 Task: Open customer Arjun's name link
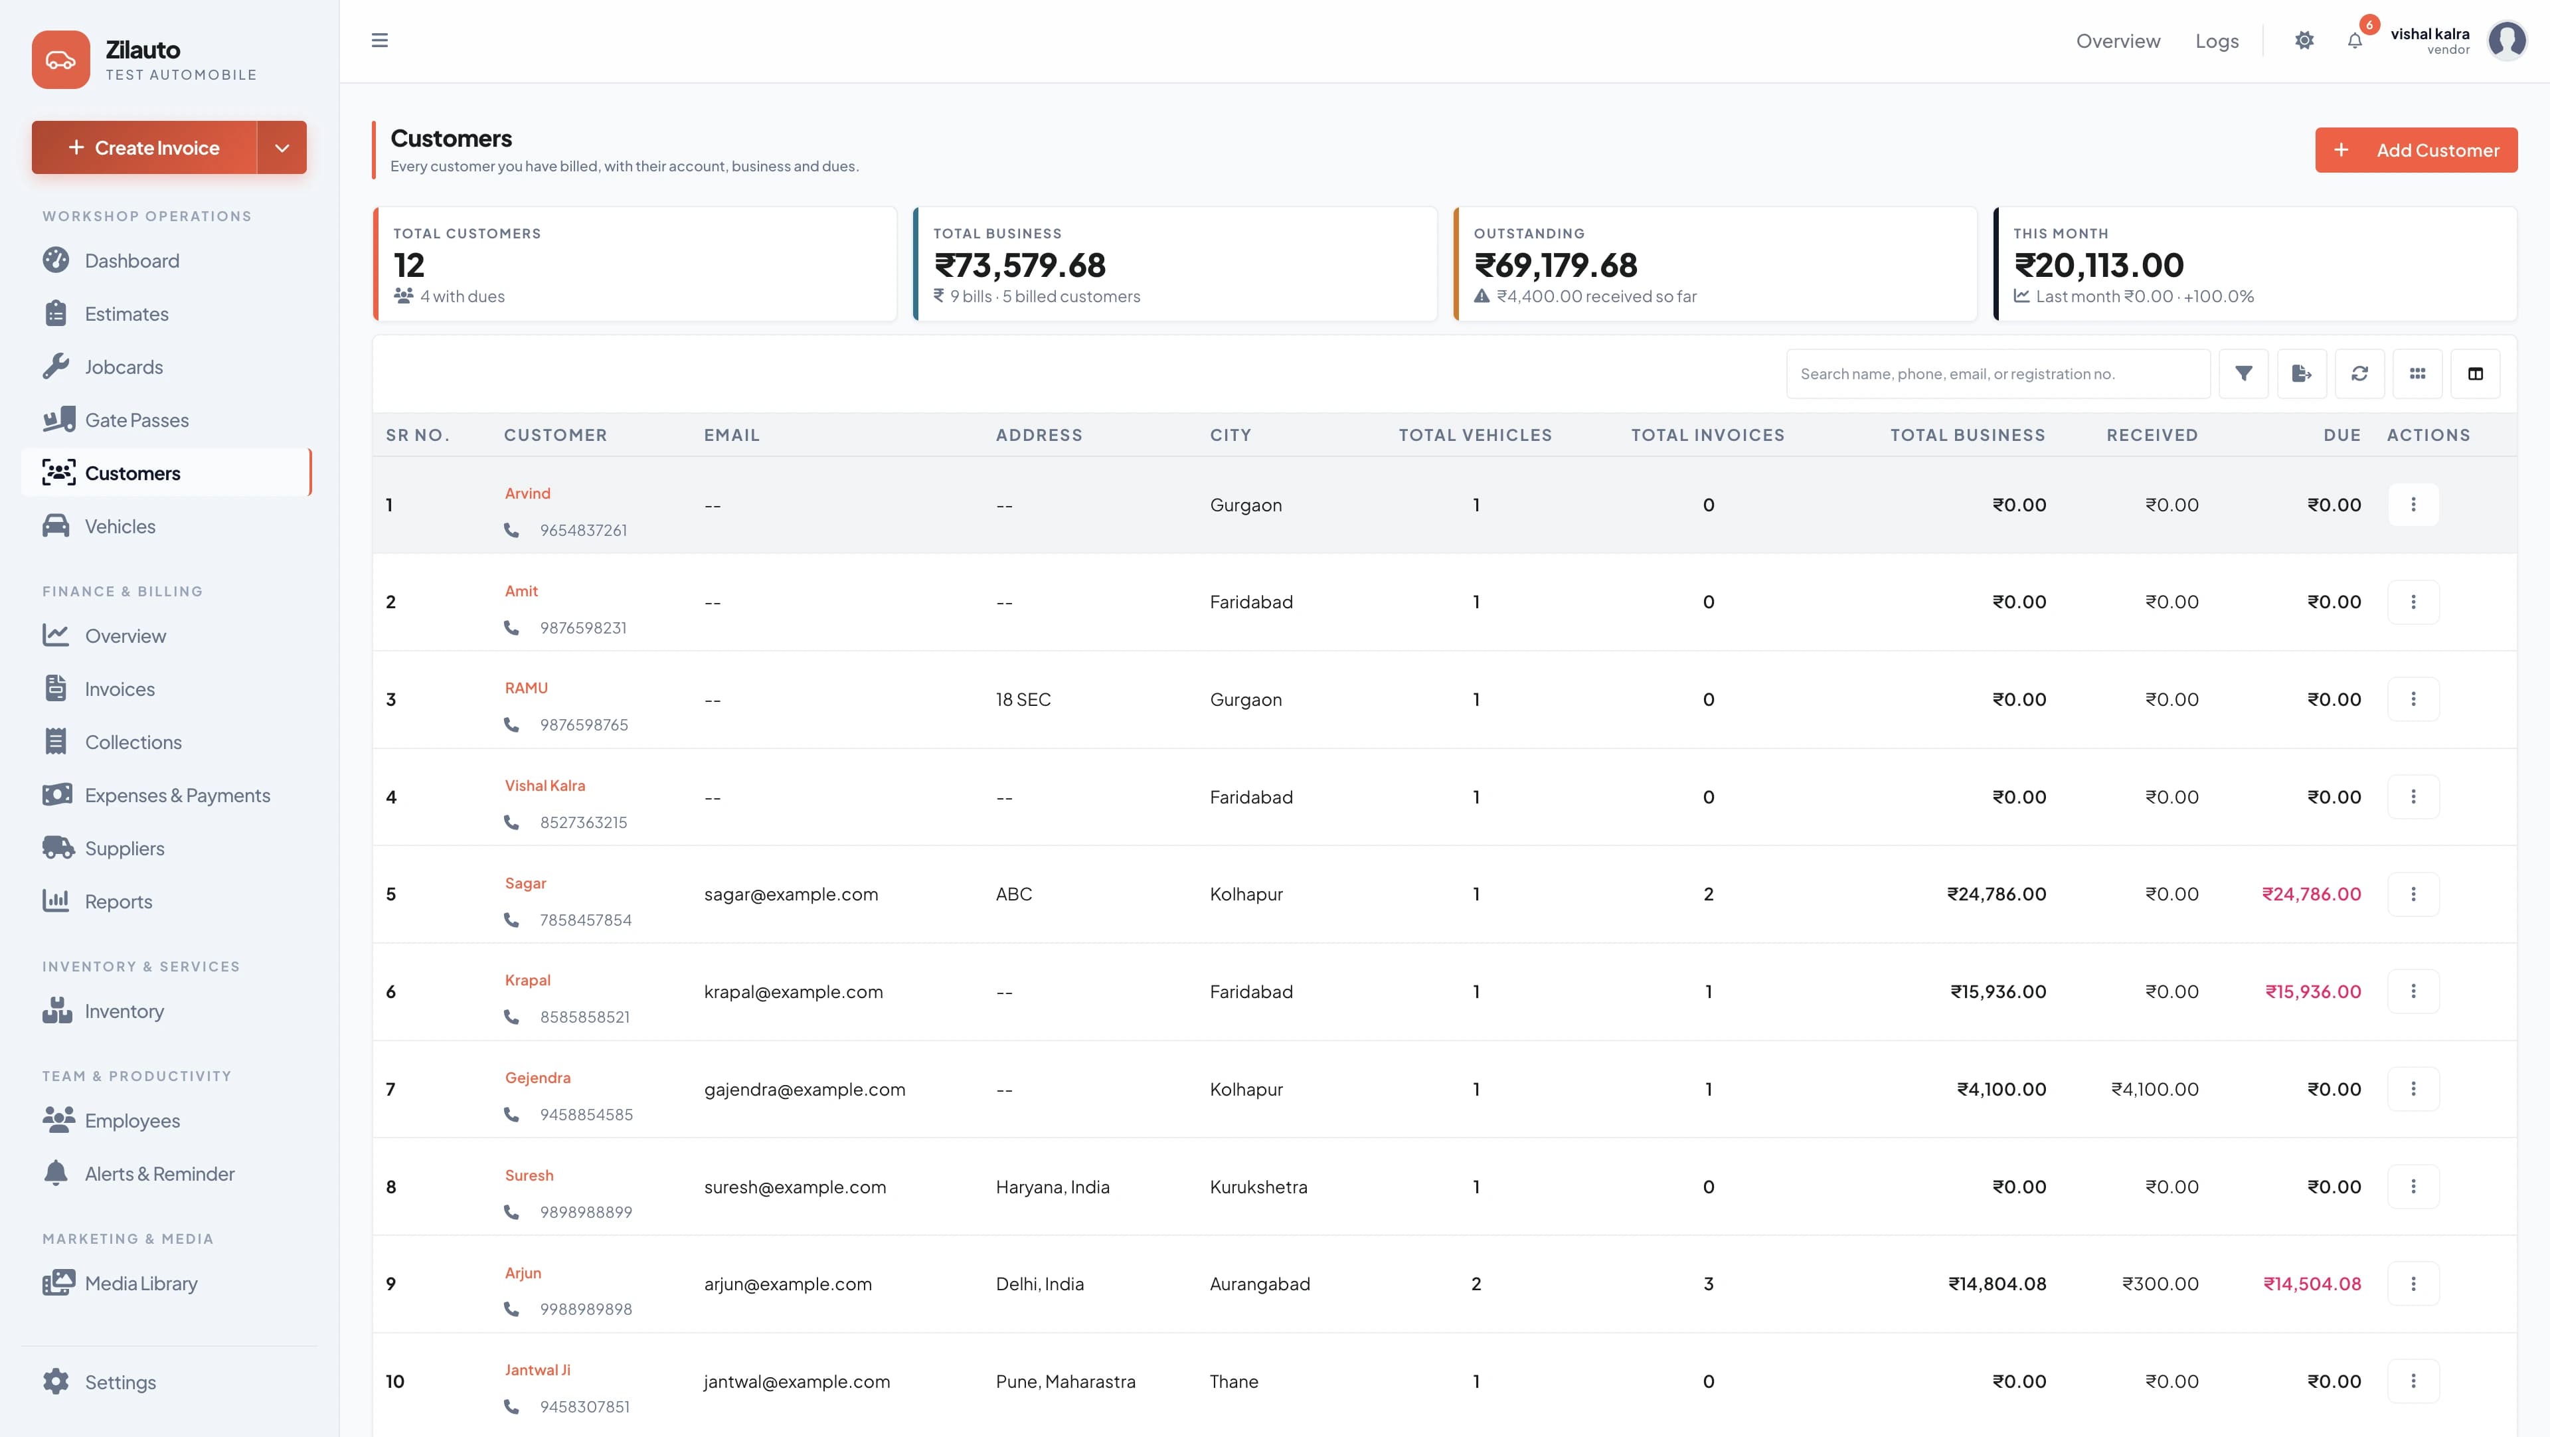click(523, 1273)
